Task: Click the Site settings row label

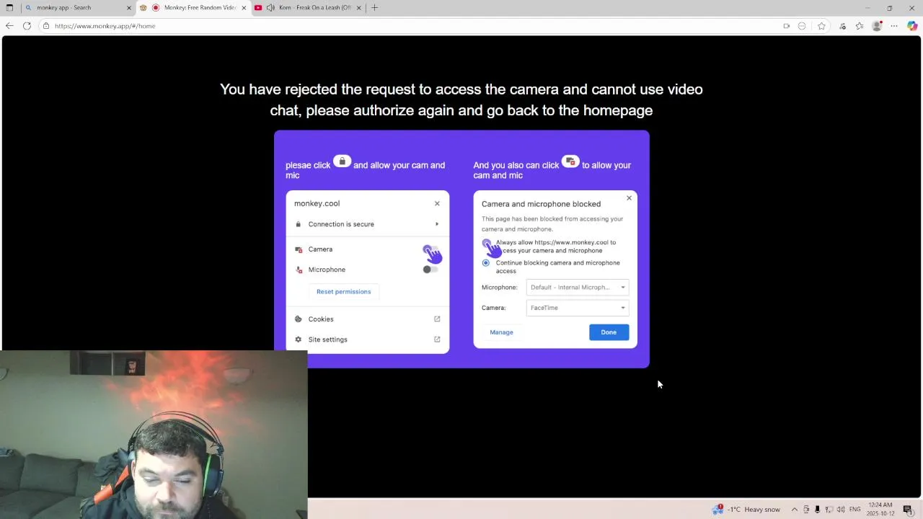Action: 327,340
